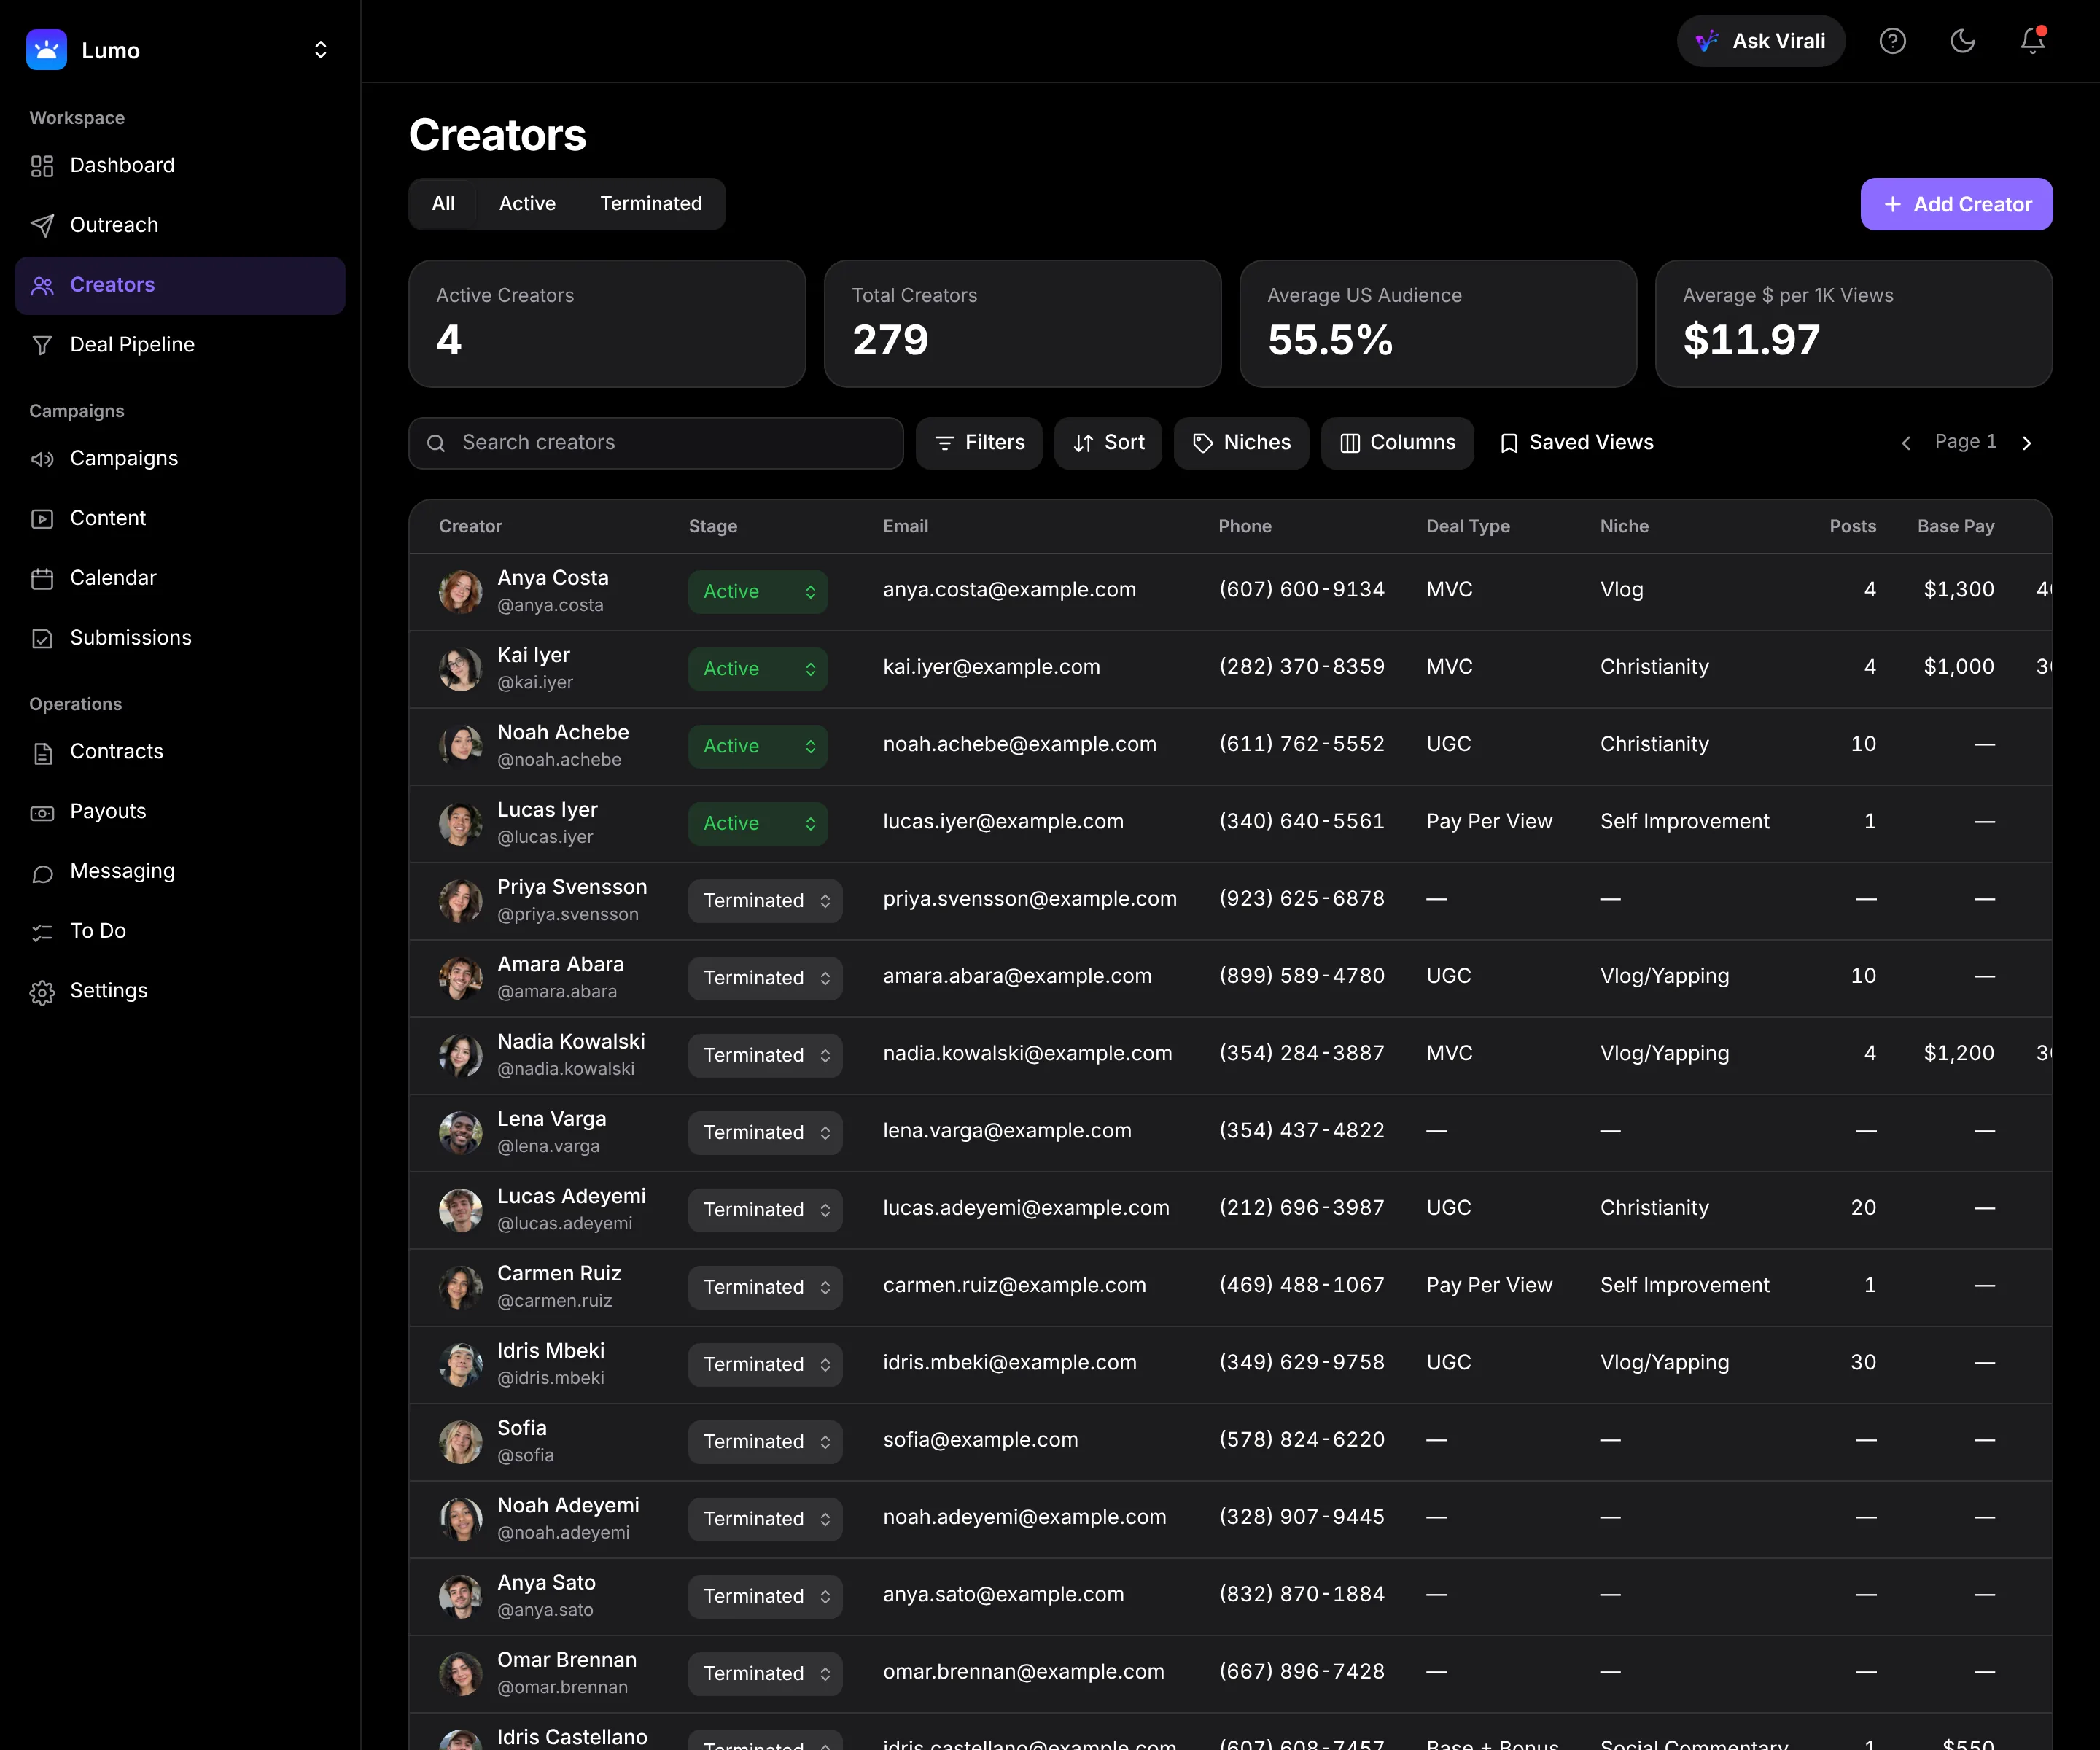This screenshot has height=1750, width=2100.
Task: Open Calendar in sidebar
Action: pyautogui.click(x=180, y=578)
